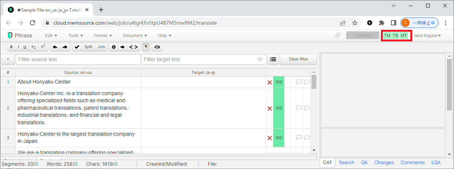
Task: Click the Clear filter button
Action: click(x=298, y=59)
